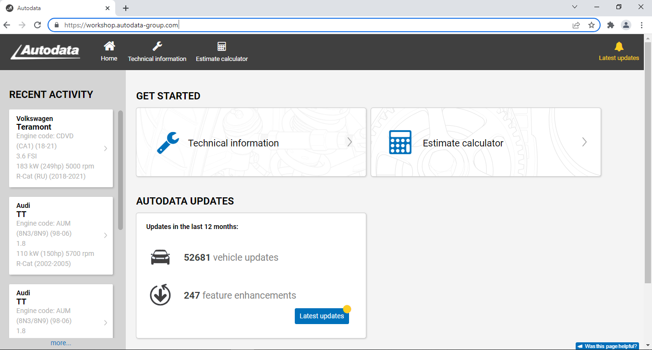Viewport: 652px width, 350px height.
Task: Open Latest updates via the bell icon
Action: pos(618,47)
